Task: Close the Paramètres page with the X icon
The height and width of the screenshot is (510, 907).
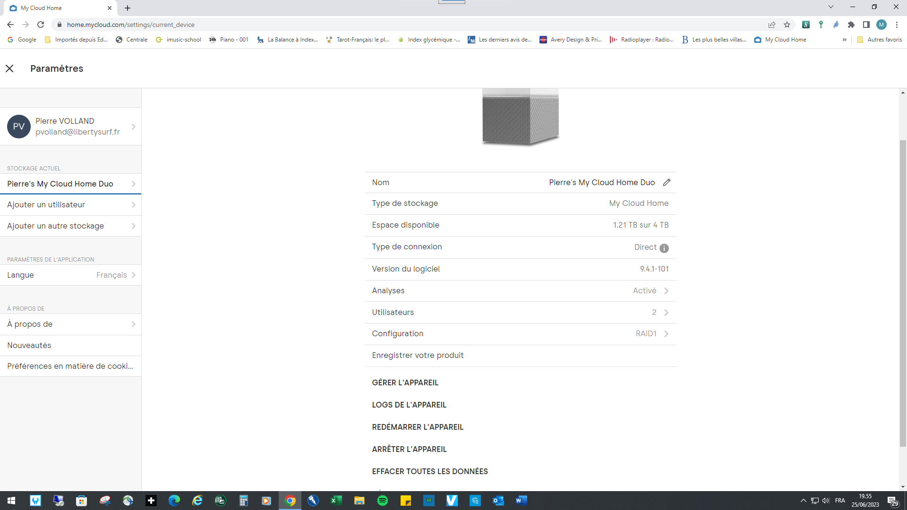Action: 9,68
